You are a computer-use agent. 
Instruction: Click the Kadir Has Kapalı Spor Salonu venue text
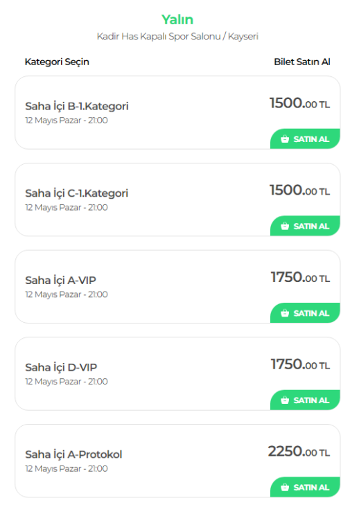coord(159,37)
